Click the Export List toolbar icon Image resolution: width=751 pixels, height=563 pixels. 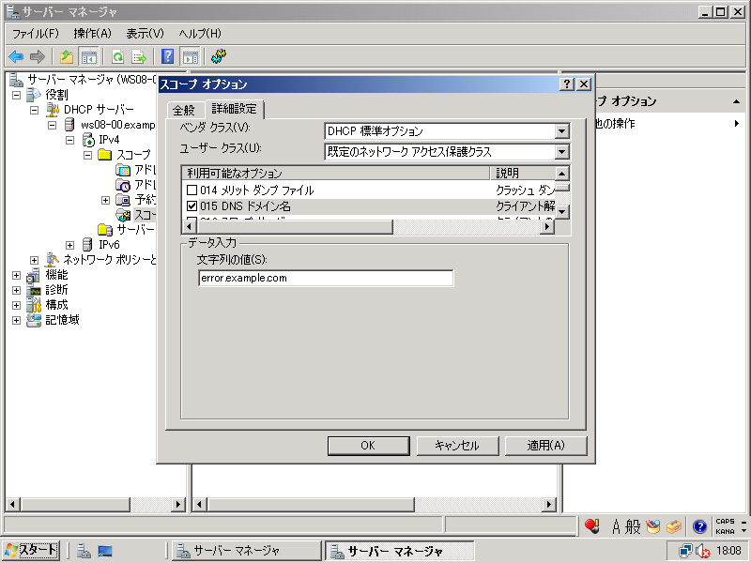coord(139,56)
